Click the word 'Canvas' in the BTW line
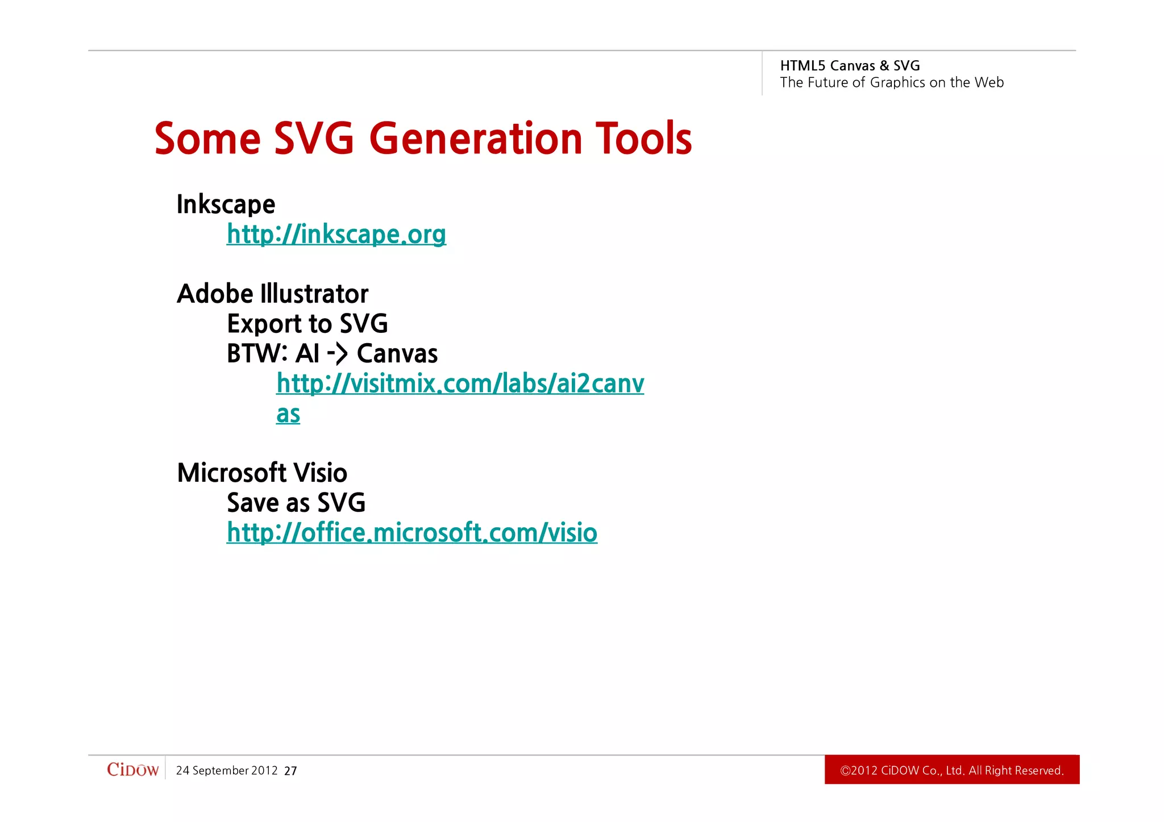 pos(397,353)
